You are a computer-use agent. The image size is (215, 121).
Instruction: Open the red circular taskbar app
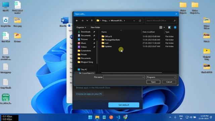(x=111, y=117)
